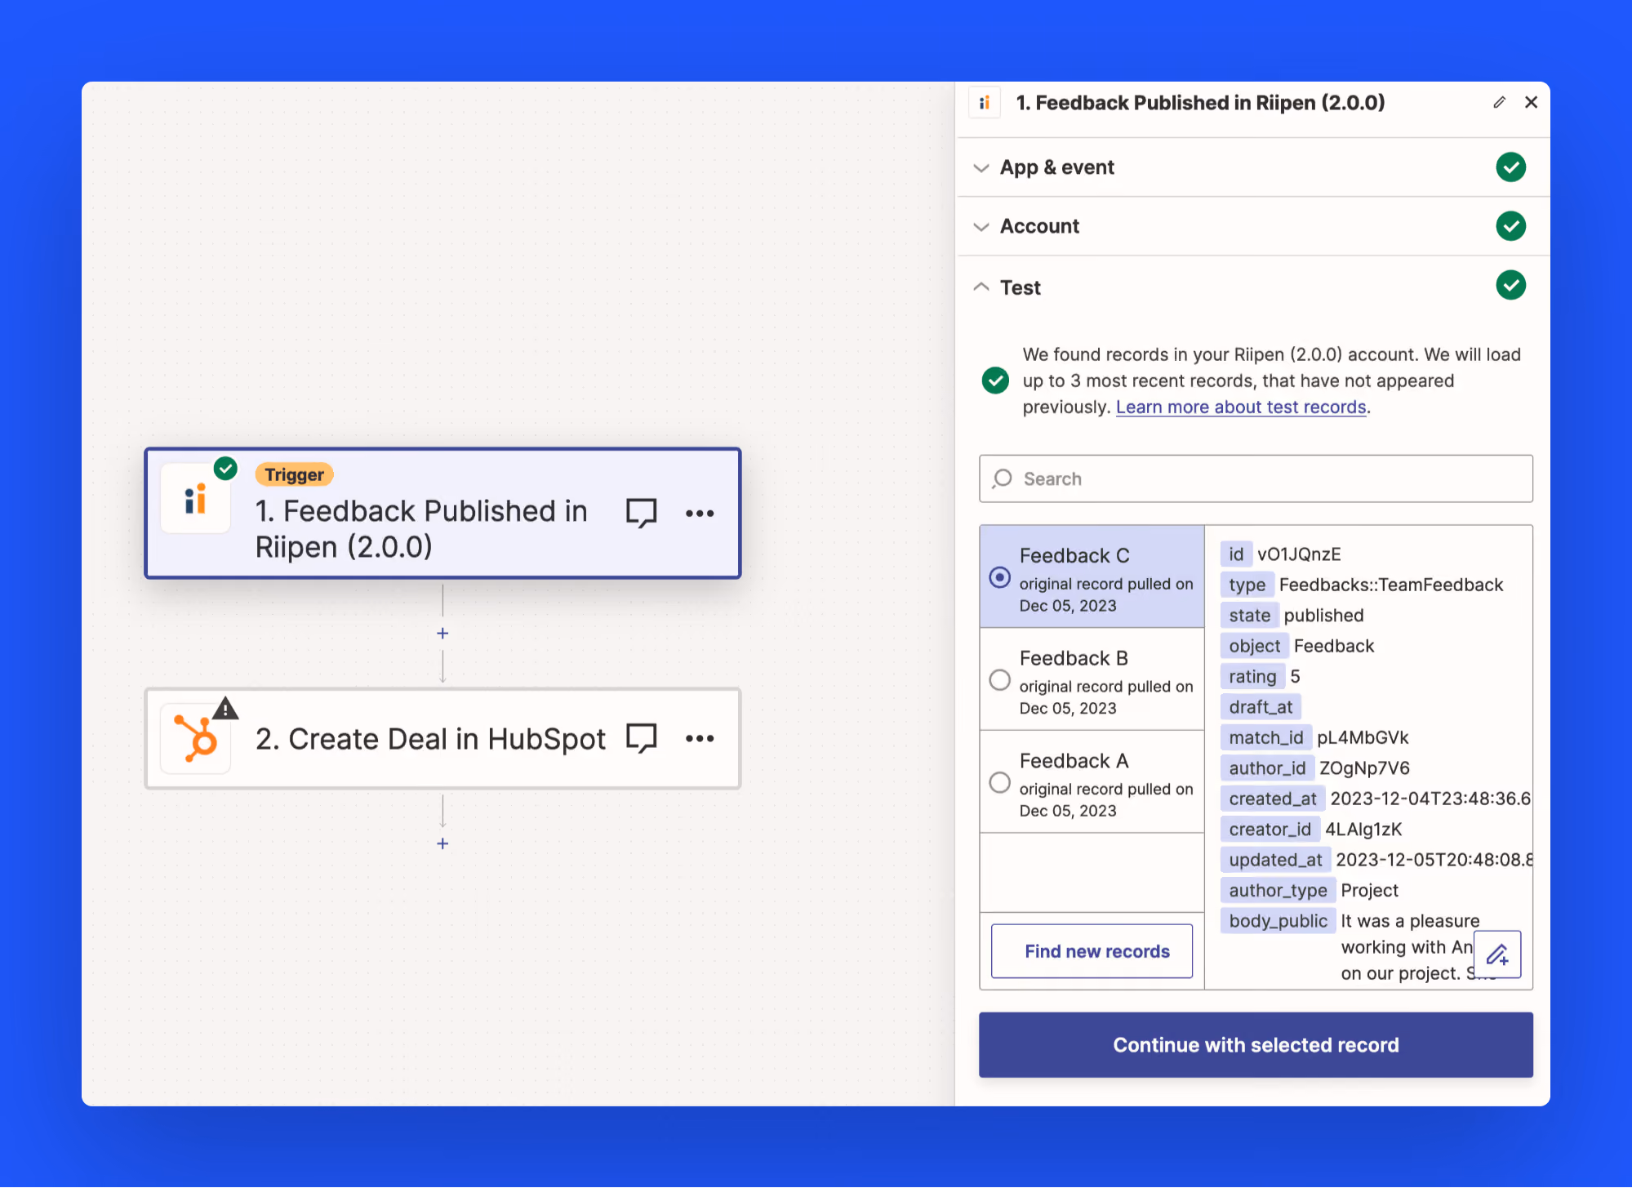Click the Test section completed checkmark
The height and width of the screenshot is (1188, 1632).
(1511, 285)
